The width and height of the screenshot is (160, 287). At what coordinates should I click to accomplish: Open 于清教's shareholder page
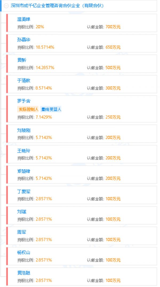(24, 80)
